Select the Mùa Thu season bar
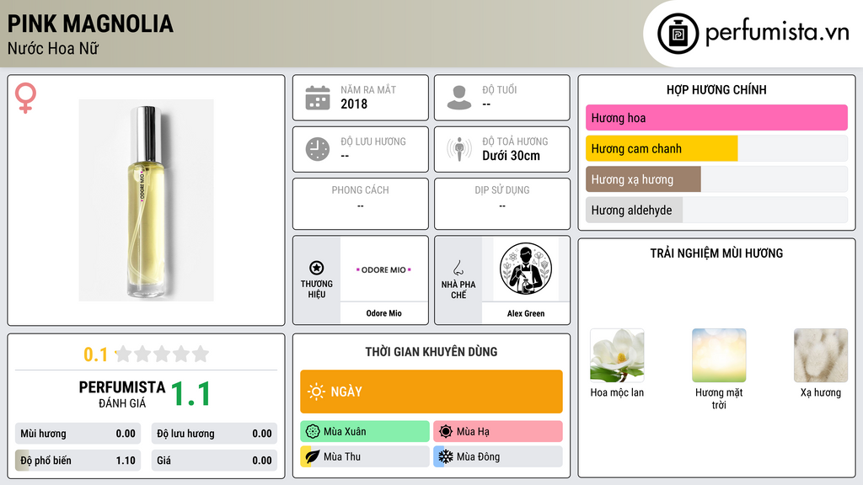The width and height of the screenshot is (863, 485). (x=365, y=456)
